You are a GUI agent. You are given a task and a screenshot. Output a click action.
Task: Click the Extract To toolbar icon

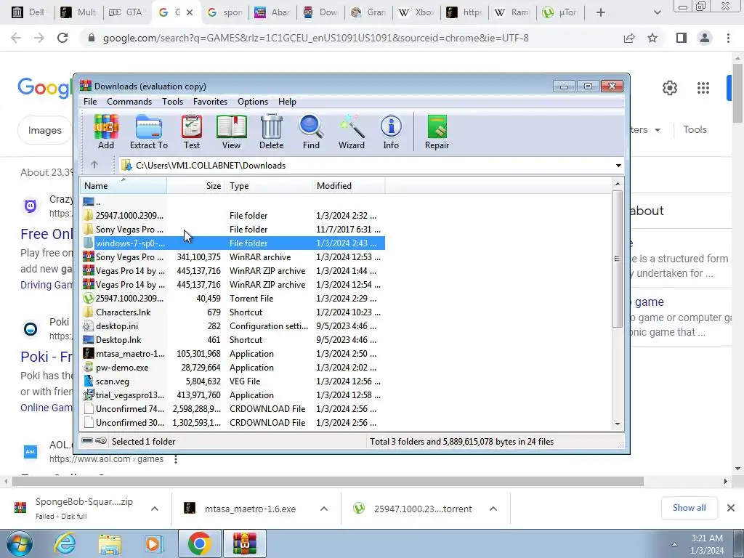tap(148, 132)
